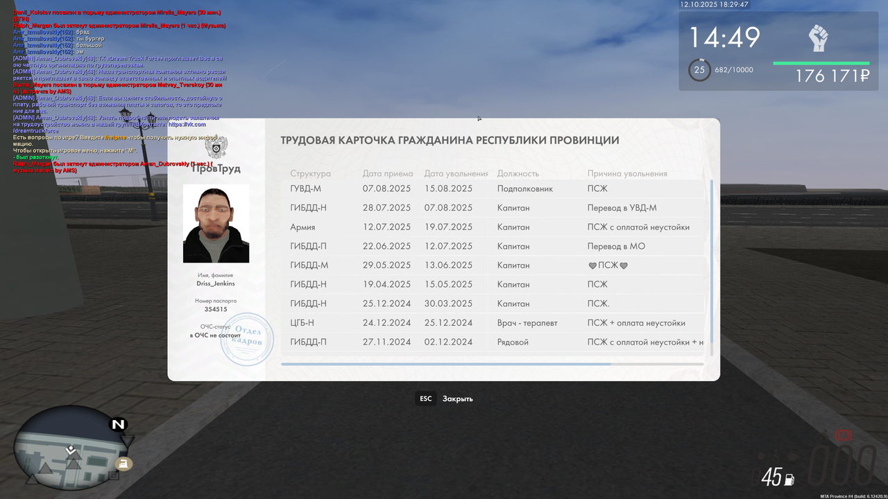This screenshot has height=499, width=888.
Task: Click the red handbrake warning indicator
Action: pyautogui.click(x=844, y=435)
